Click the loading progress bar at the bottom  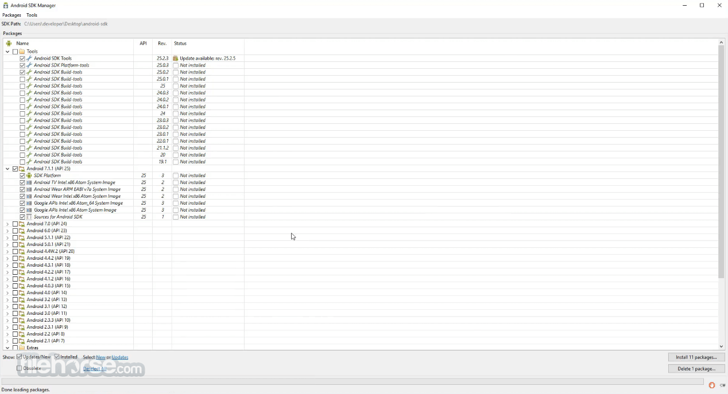point(353,381)
